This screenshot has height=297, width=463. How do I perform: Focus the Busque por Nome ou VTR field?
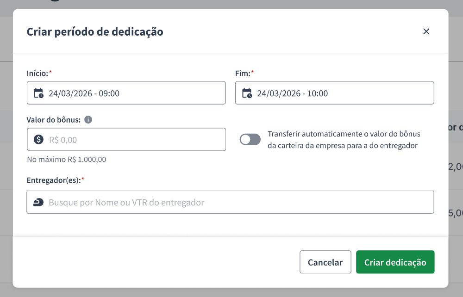point(230,202)
